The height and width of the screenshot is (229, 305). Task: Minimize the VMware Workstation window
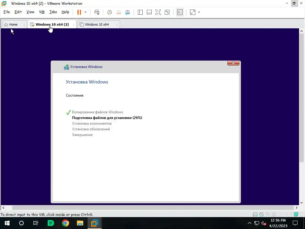pyautogui.click(x=287, y=3)
